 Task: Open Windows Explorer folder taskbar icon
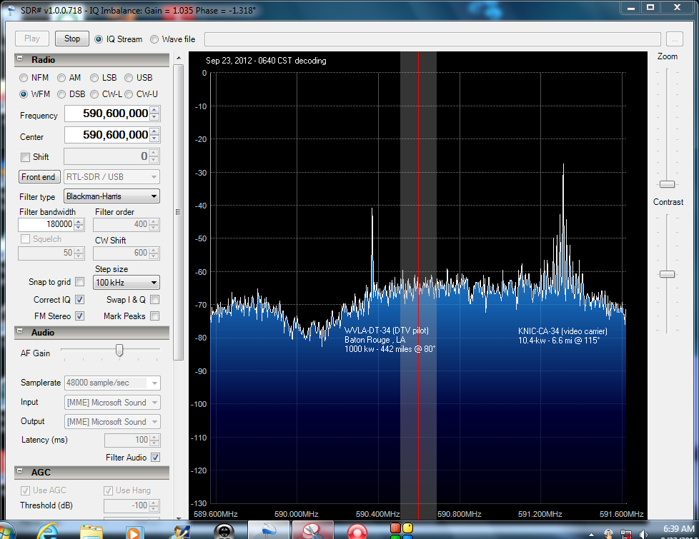point(91,531)
